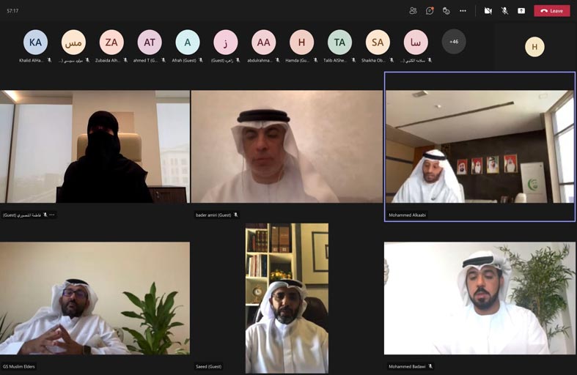Turn the camera on
Screen dimensions: 577x375
coord(488,11)
